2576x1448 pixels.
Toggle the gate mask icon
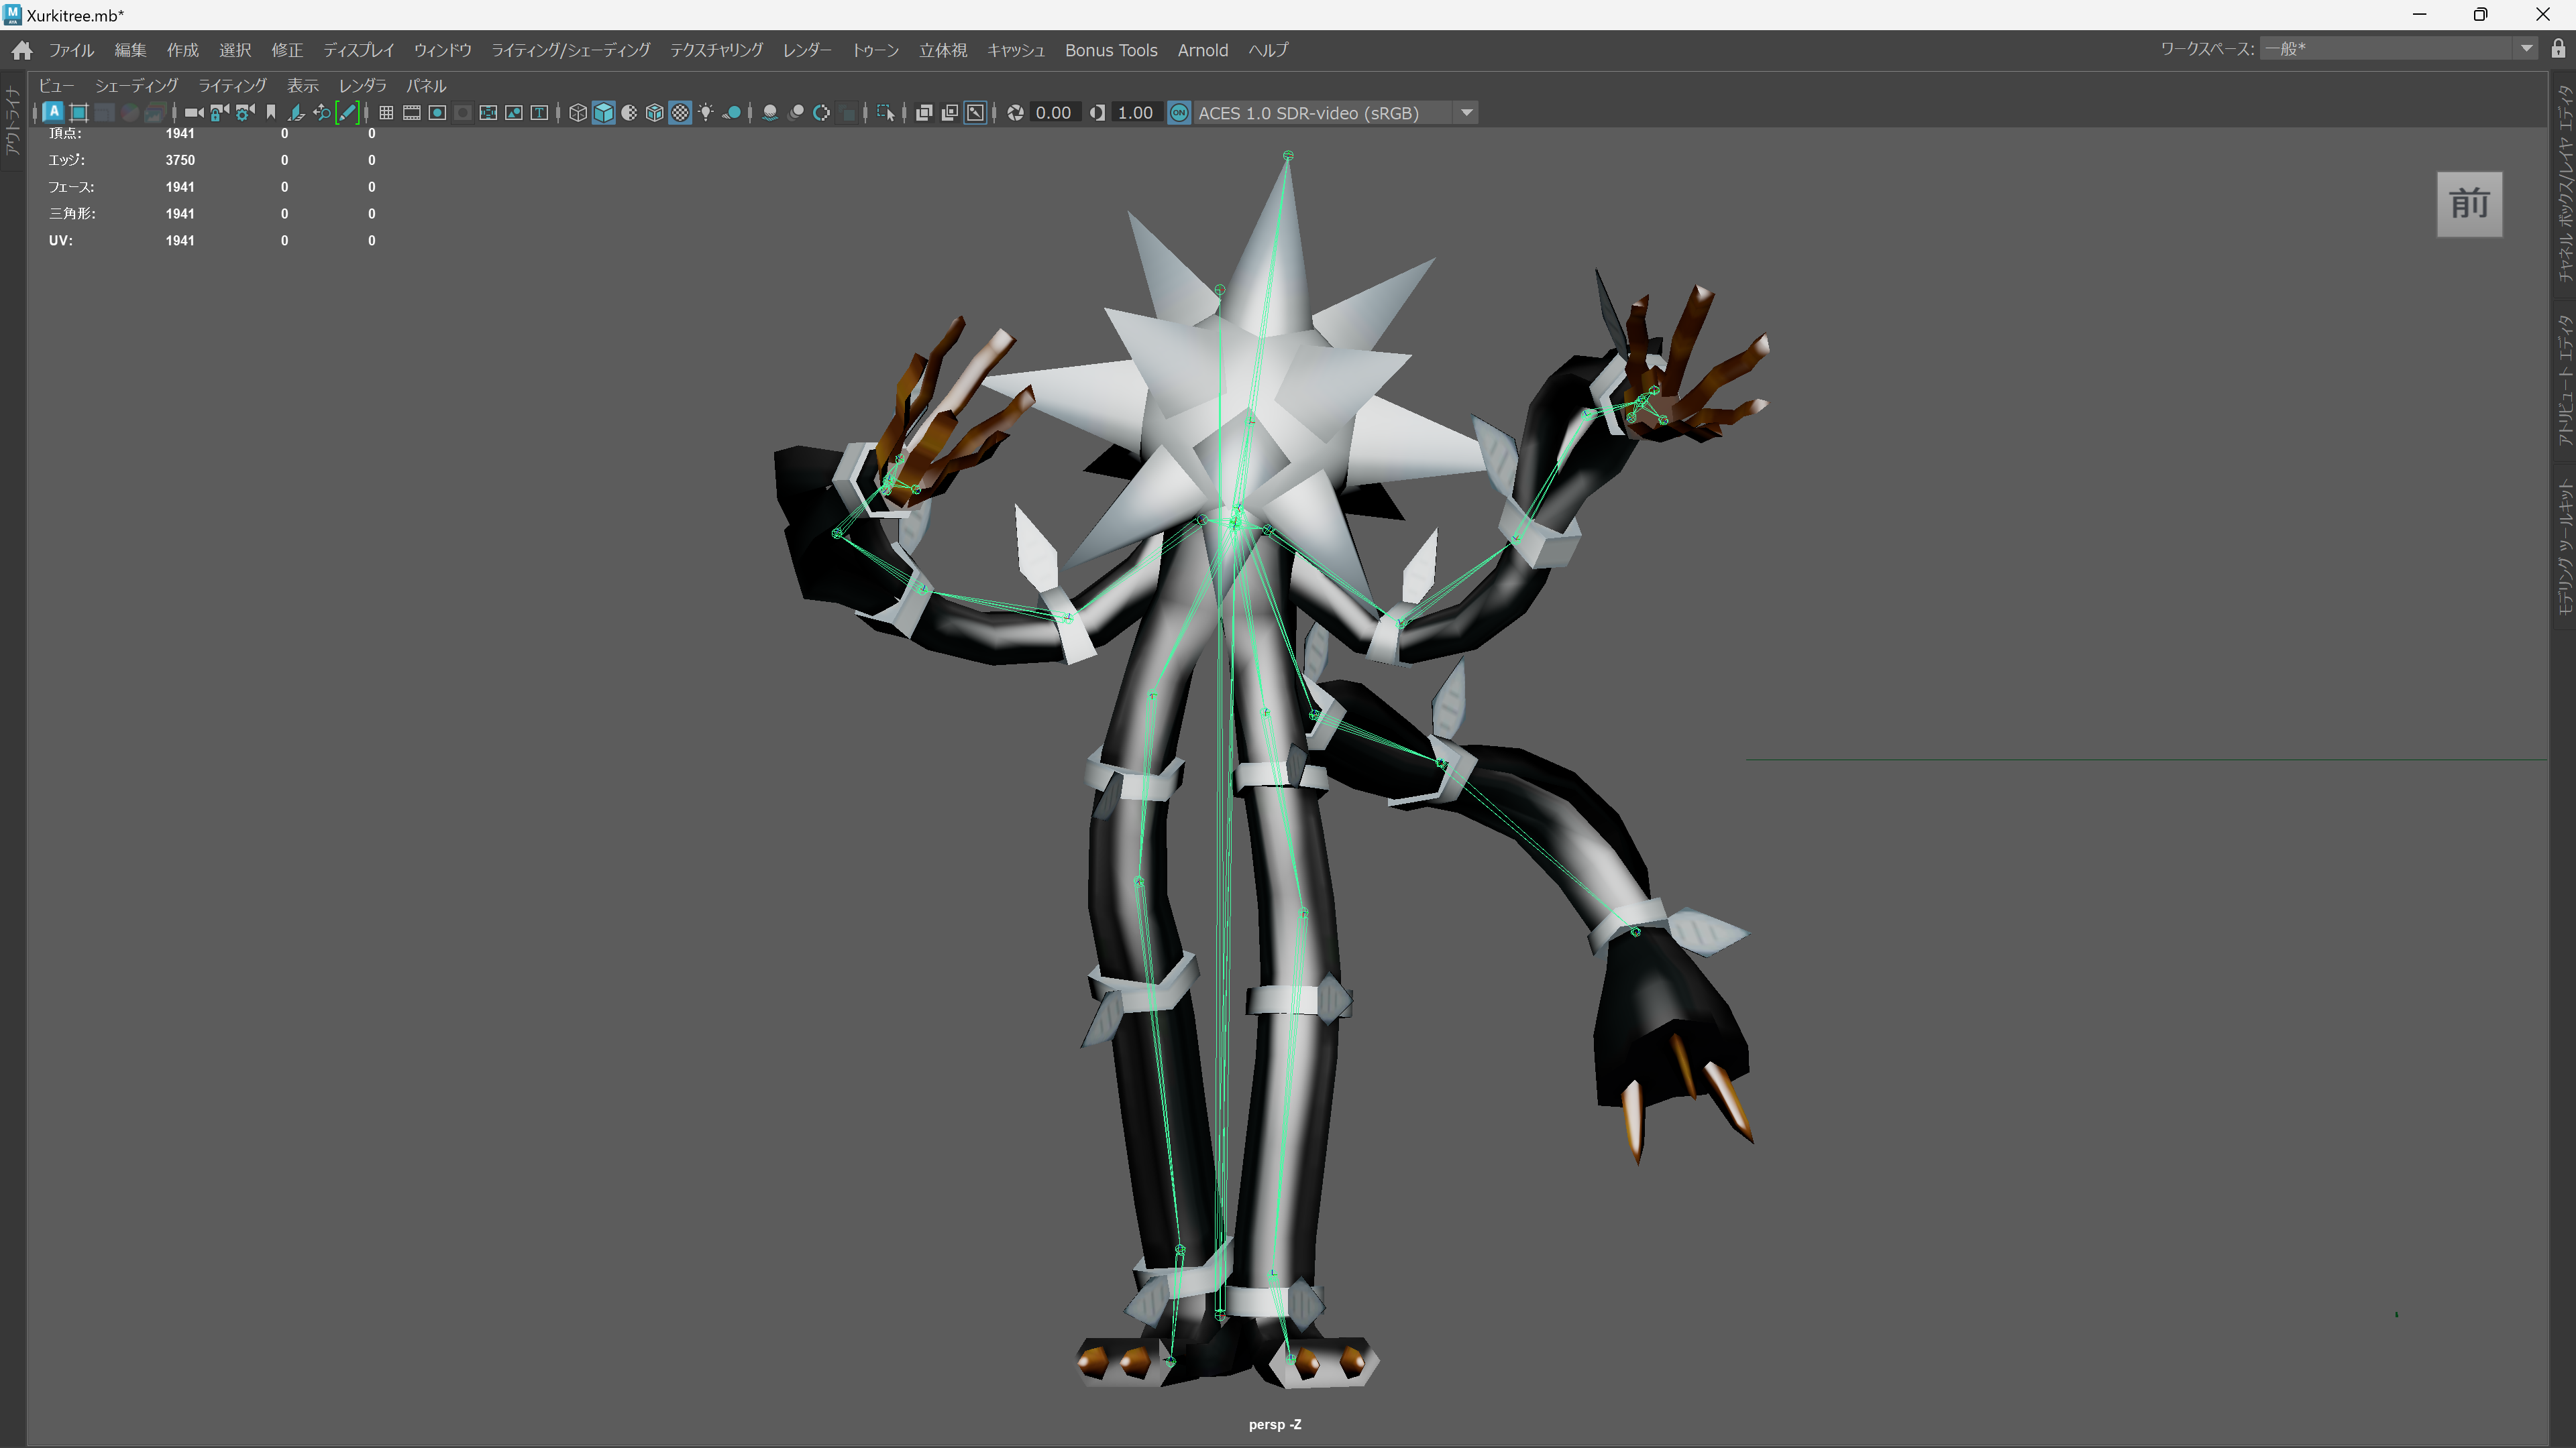[462, 113]
